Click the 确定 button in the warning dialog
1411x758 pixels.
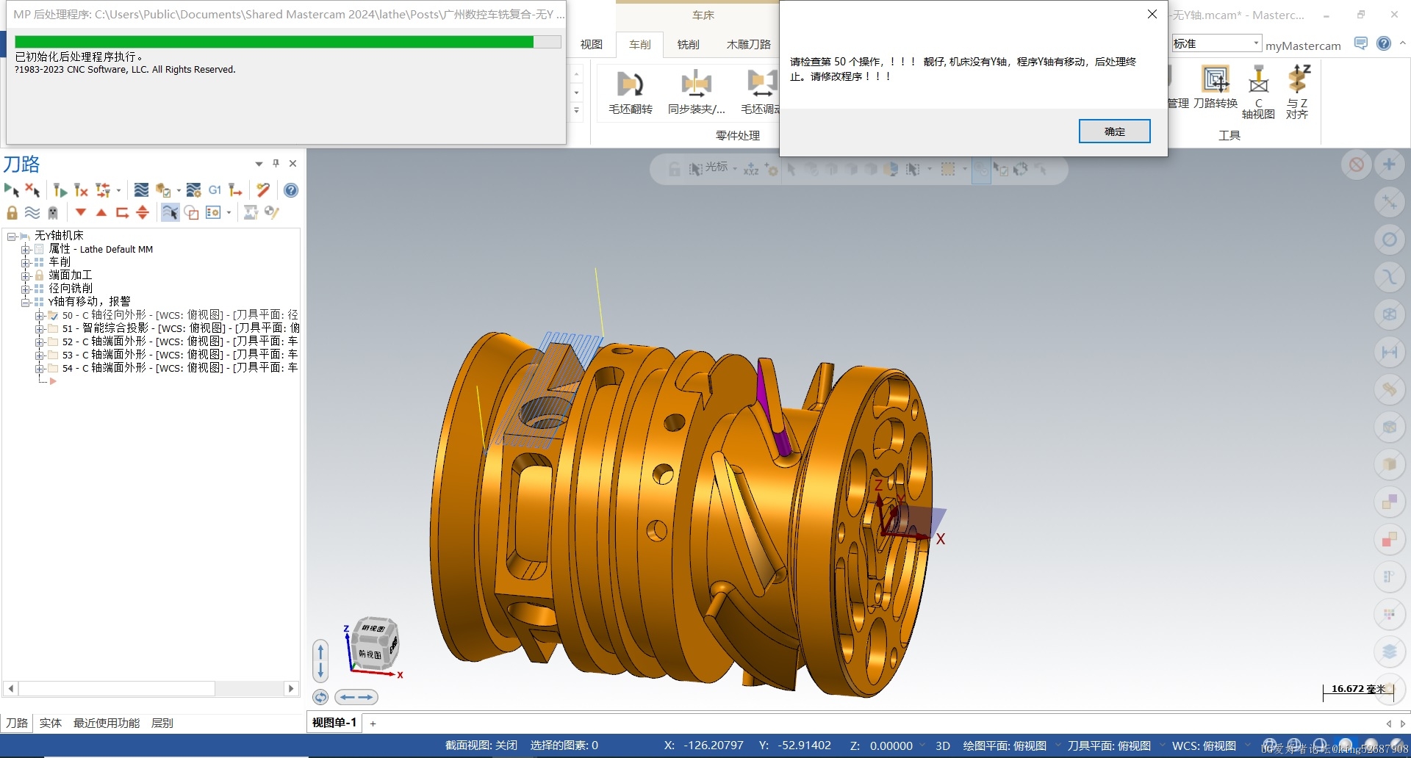[x=1114, y=131]
